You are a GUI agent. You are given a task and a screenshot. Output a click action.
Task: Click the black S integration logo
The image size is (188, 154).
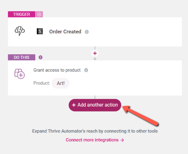pyautogui.click(x=40, y=31)
